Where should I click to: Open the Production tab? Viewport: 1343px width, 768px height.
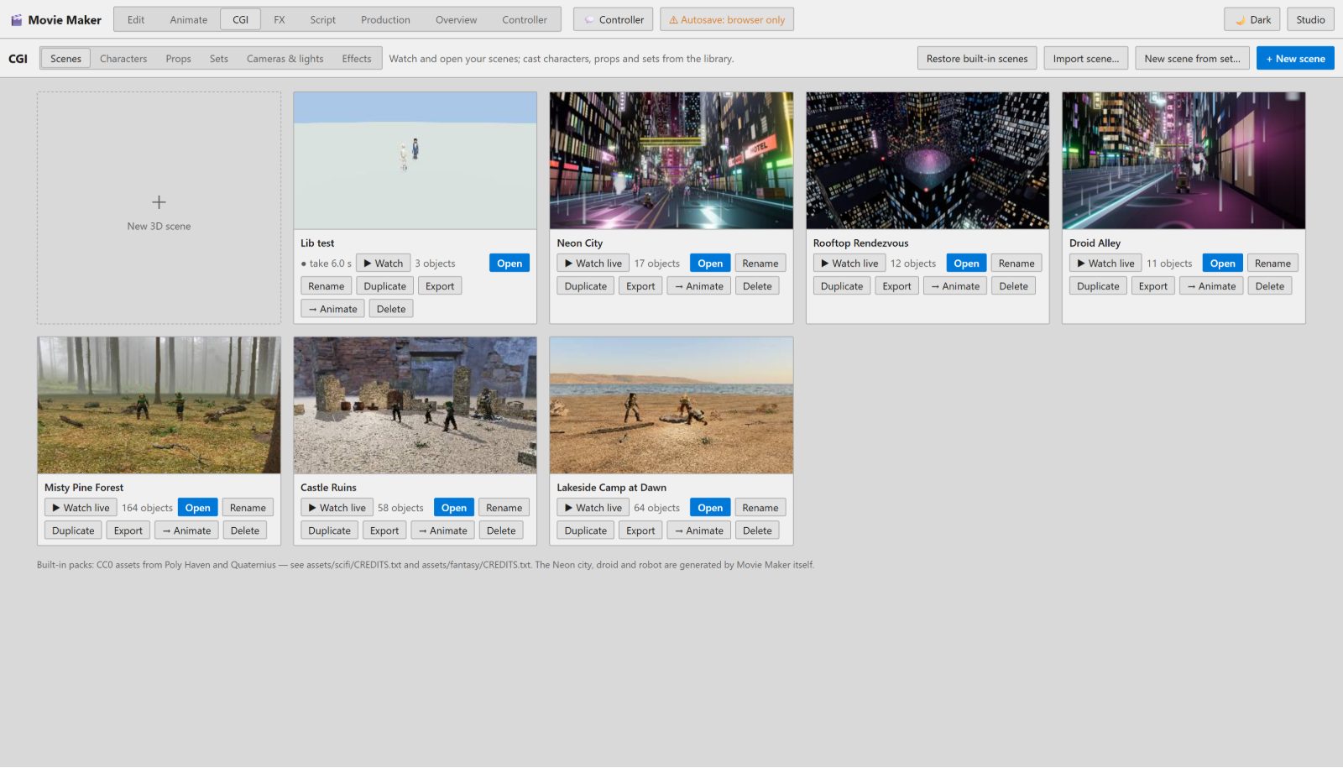(385, 19)
